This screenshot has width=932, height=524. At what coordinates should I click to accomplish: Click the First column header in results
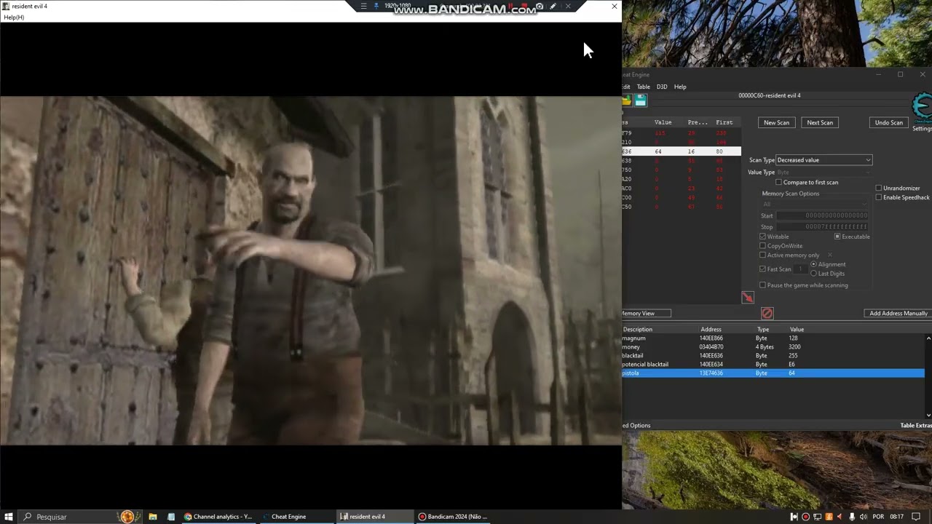[724, 122]
